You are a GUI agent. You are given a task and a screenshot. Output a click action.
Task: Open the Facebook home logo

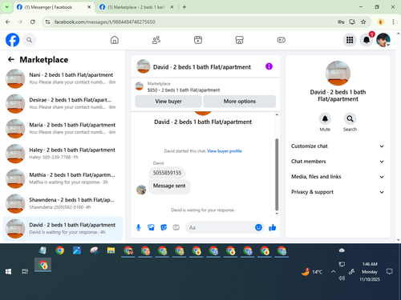coord(12,40)
